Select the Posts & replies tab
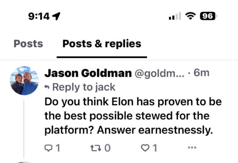This screenshot has height=163, width=238. pyautogui.click(x=102, y=44)
